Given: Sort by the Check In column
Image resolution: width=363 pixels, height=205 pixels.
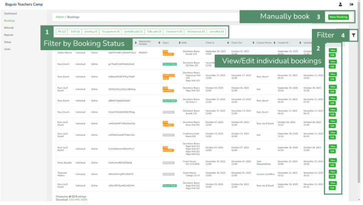Looking at the screenshot, I should click(x=210, y=43).
